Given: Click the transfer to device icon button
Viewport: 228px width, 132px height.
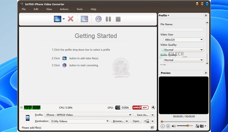Looking at the screenshot, I should point(146,121).
